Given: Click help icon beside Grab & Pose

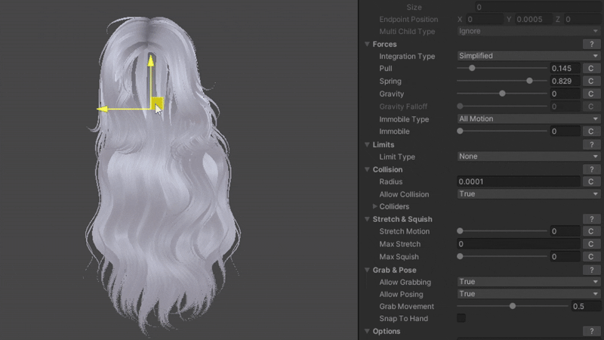Looking at the screenshot, I should click(x=593, y=270).
